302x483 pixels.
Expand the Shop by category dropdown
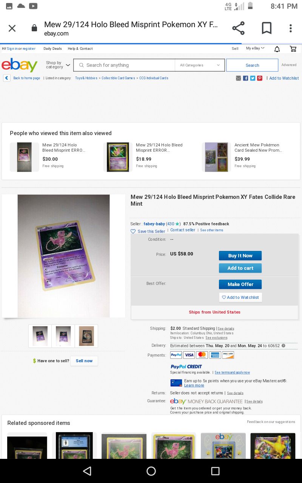pyautogui.click(x=58, y=65)
